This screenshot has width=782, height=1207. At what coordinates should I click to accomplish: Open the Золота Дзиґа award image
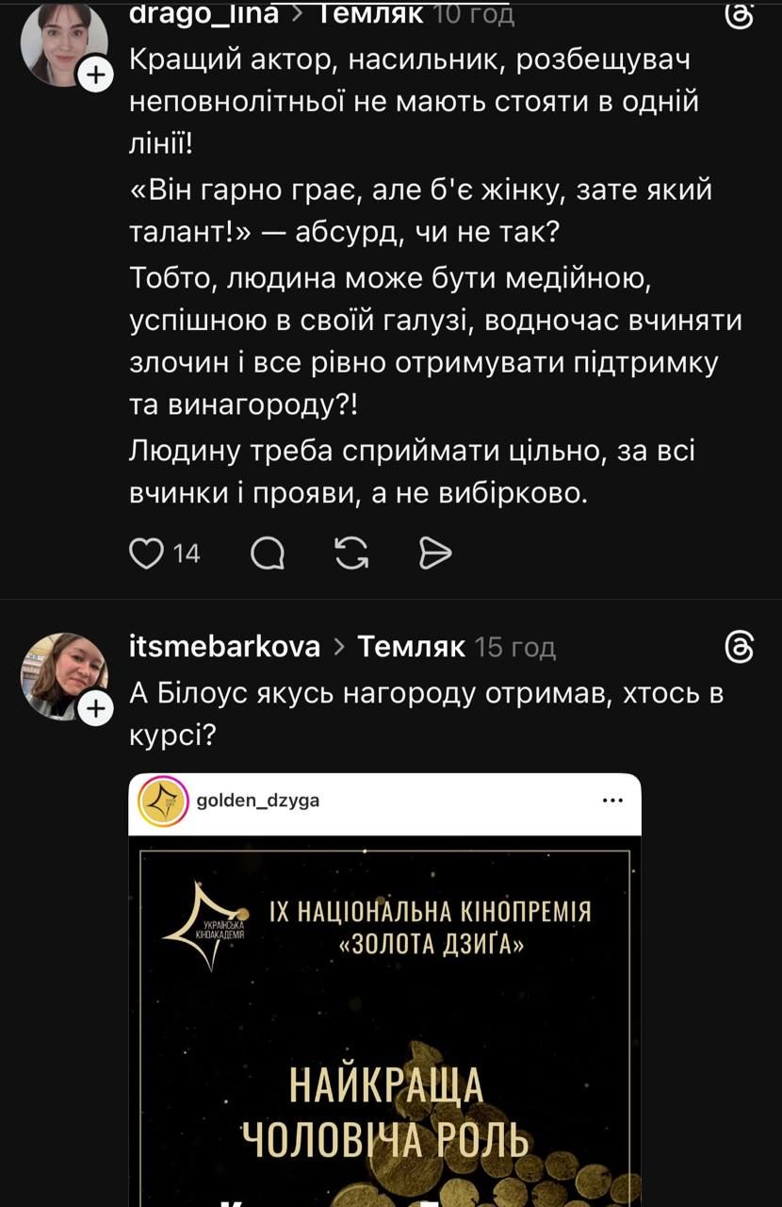pyautogui.click(x=384, y=1018)
